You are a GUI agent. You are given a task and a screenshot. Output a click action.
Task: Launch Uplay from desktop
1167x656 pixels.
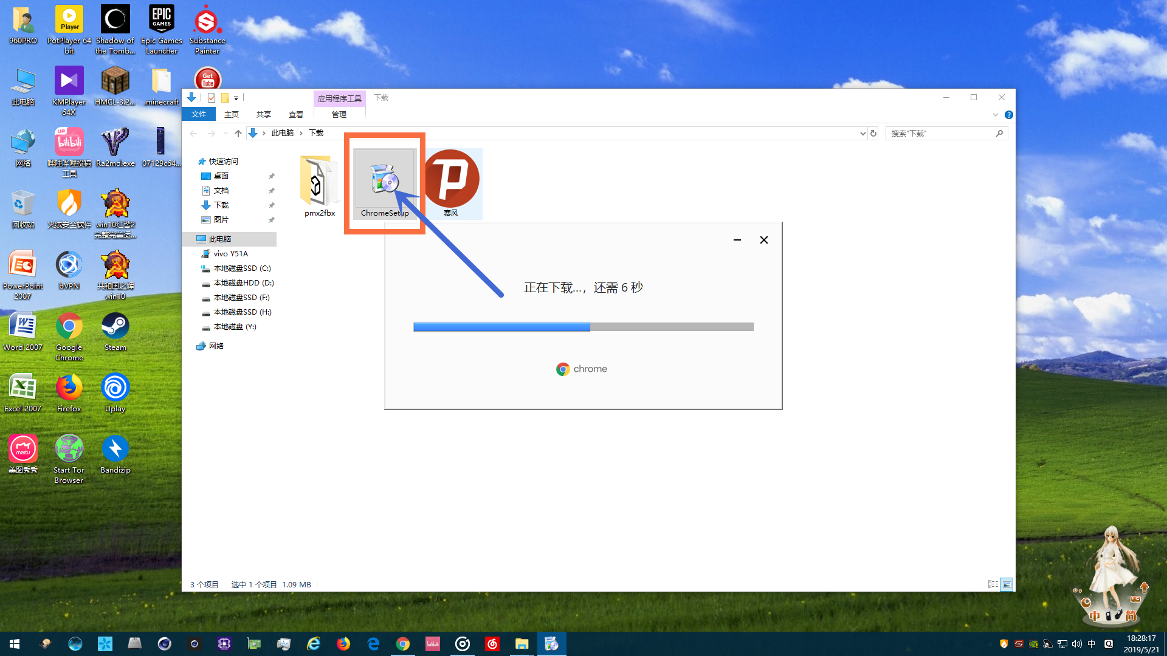115,392
